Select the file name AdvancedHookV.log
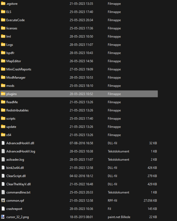 click(x=21, y=151)
